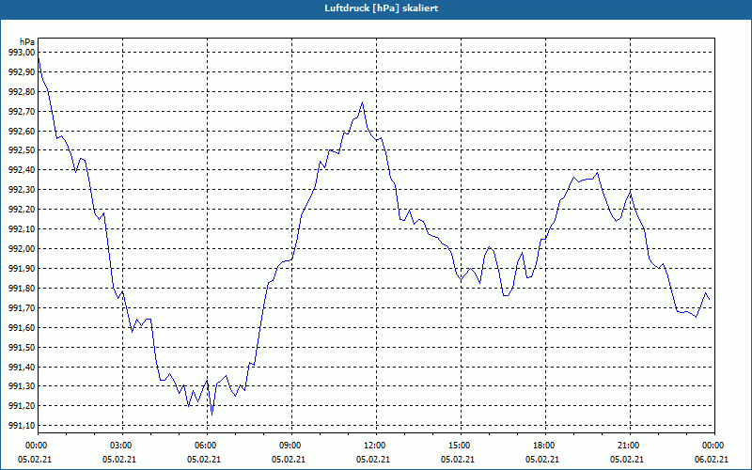752x470 pixels.
Task: Click the 991,80 y-axis value
Action: click(x=22, y=289)
